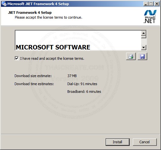The image size is (161, 150).
Task: Click 'Download time estimates:' label
Action: (34, 84)
